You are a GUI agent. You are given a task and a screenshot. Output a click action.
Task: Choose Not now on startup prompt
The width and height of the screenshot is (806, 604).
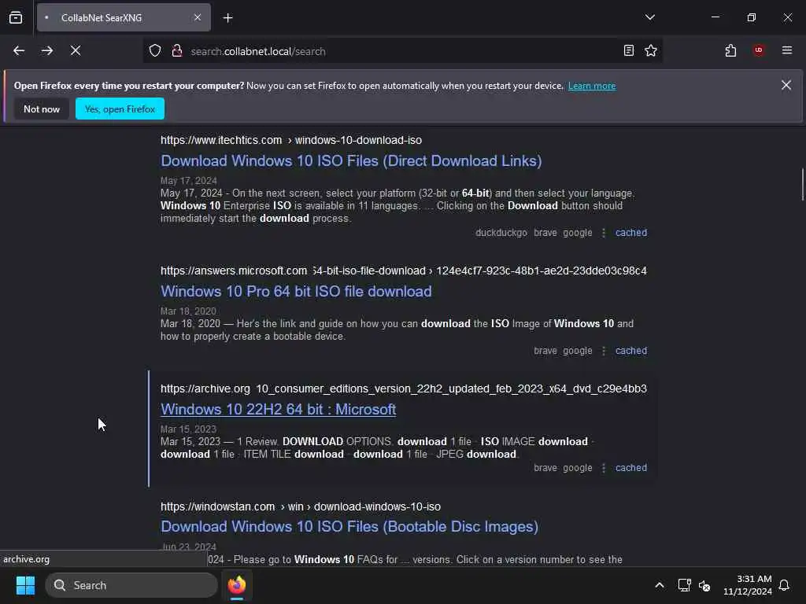coord(42,109)
